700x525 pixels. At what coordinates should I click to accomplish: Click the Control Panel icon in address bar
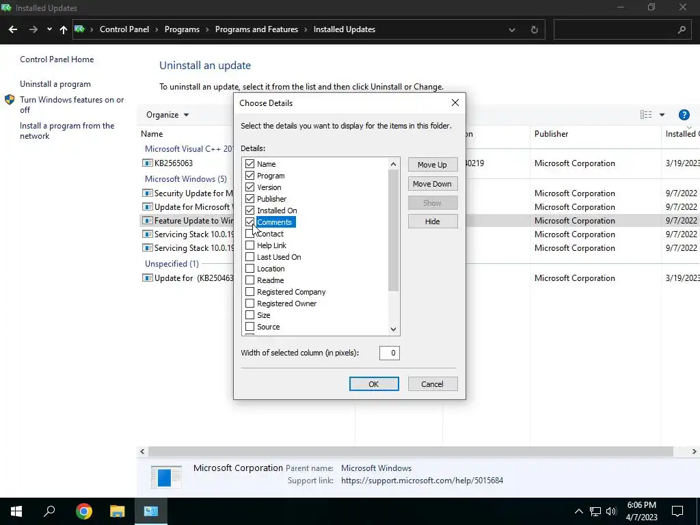pos(79,29)
